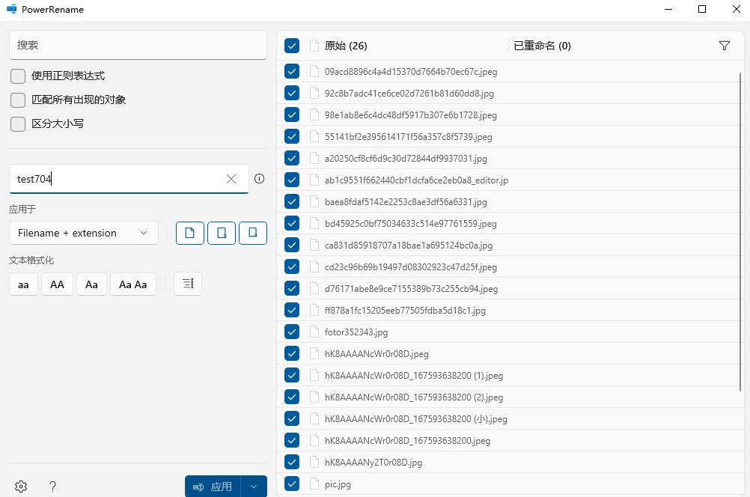The height and width of the screenshot is (497, 750).
Task: Check the 匹配所有出现的对象 option
Action: coord(18,100)
